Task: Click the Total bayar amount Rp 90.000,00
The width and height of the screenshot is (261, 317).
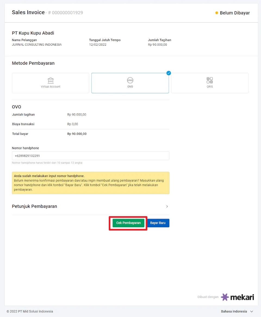Action: click(x=77, y=134)
